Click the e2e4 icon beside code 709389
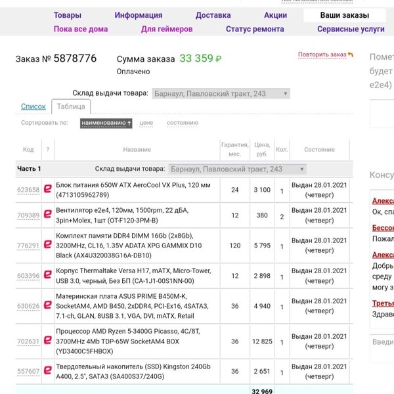 (x=48, y=214)
